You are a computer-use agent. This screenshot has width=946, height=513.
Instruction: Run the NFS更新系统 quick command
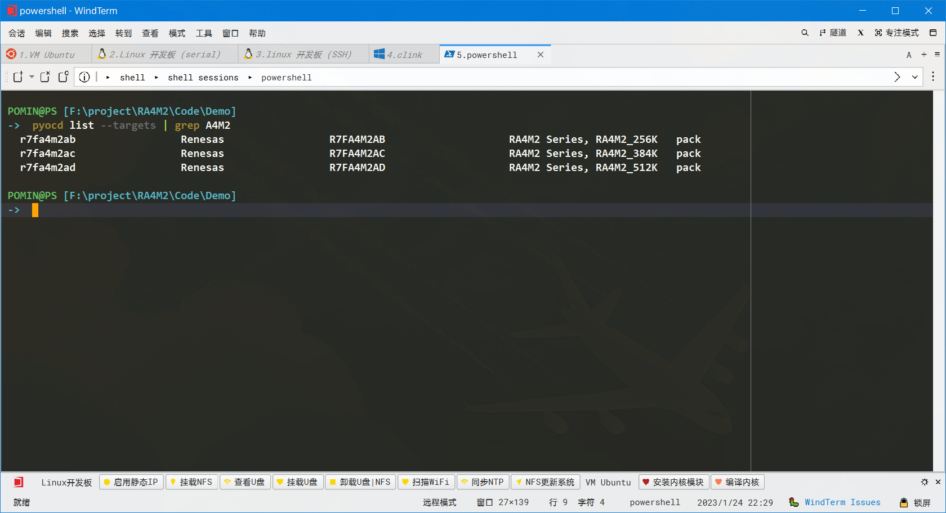pos(546,482)
